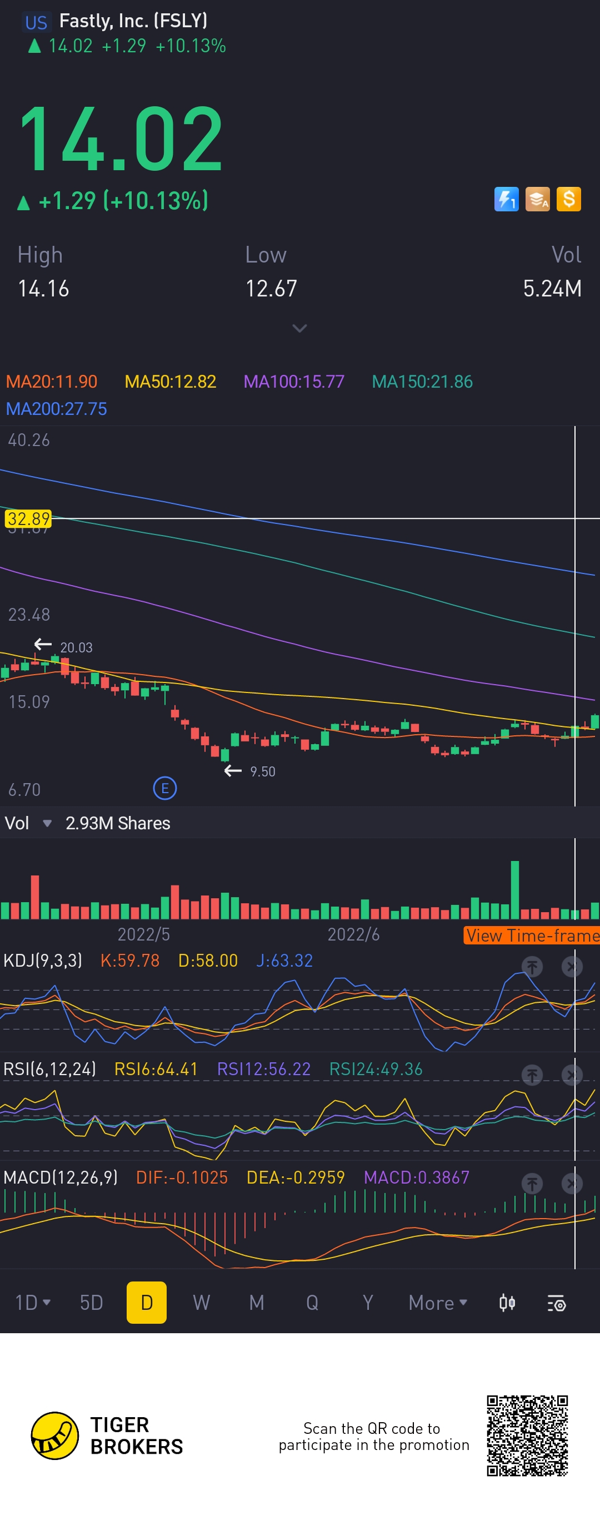Tap the DIF:-0.1025 value
600x1539 pixels.
[182, 1177]
